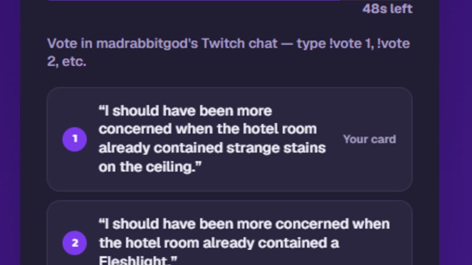Click the purple countdown progress bar
Screen dimensions: 472x265
(194, 0)
